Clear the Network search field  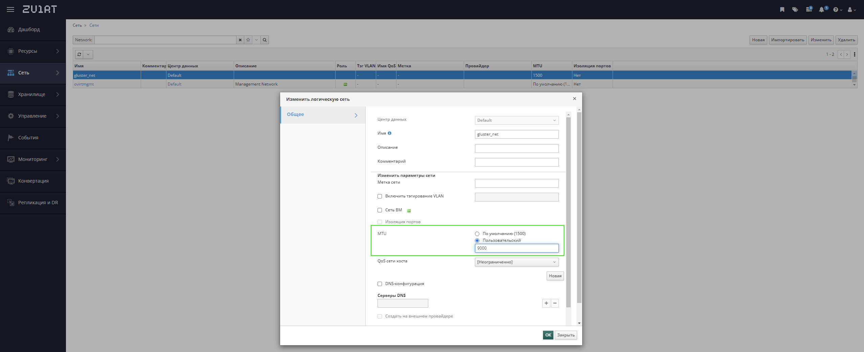coord(240,40)
